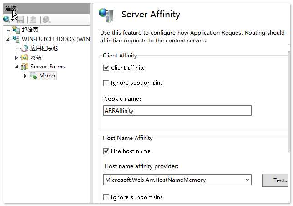293x206 pixels.
Task: Click the up-folder toolbar icon
Action: click(x=33, y=20)
